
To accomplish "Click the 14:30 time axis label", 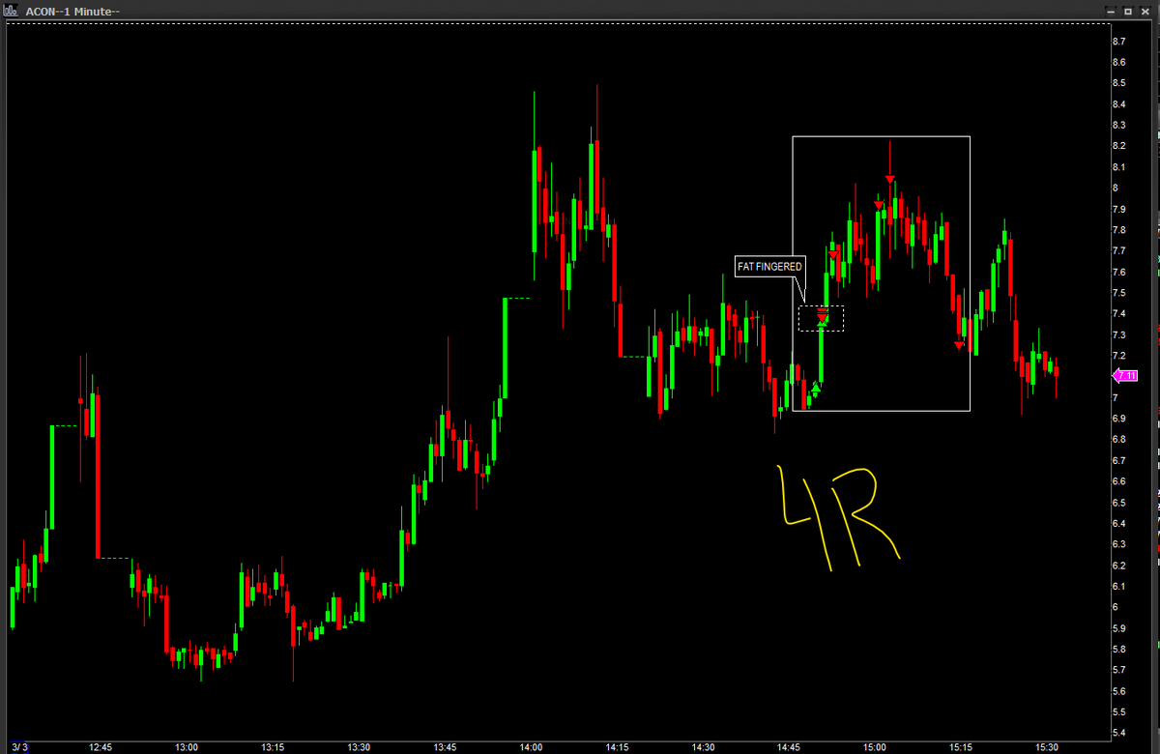I will 703,747.
